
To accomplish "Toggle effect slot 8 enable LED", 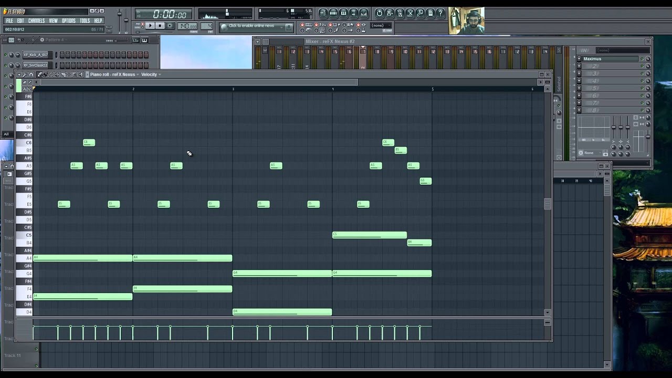I will [642, 110].
